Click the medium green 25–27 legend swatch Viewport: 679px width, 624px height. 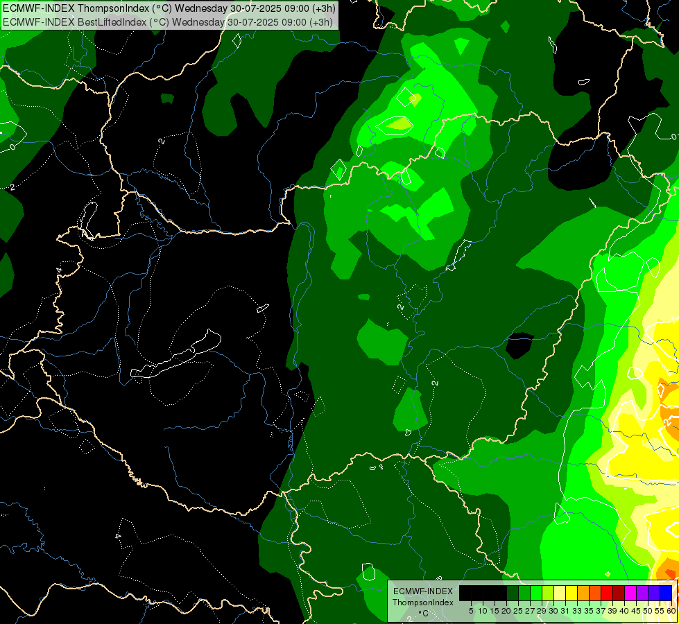pyautogui.click(x=524, y=593)
